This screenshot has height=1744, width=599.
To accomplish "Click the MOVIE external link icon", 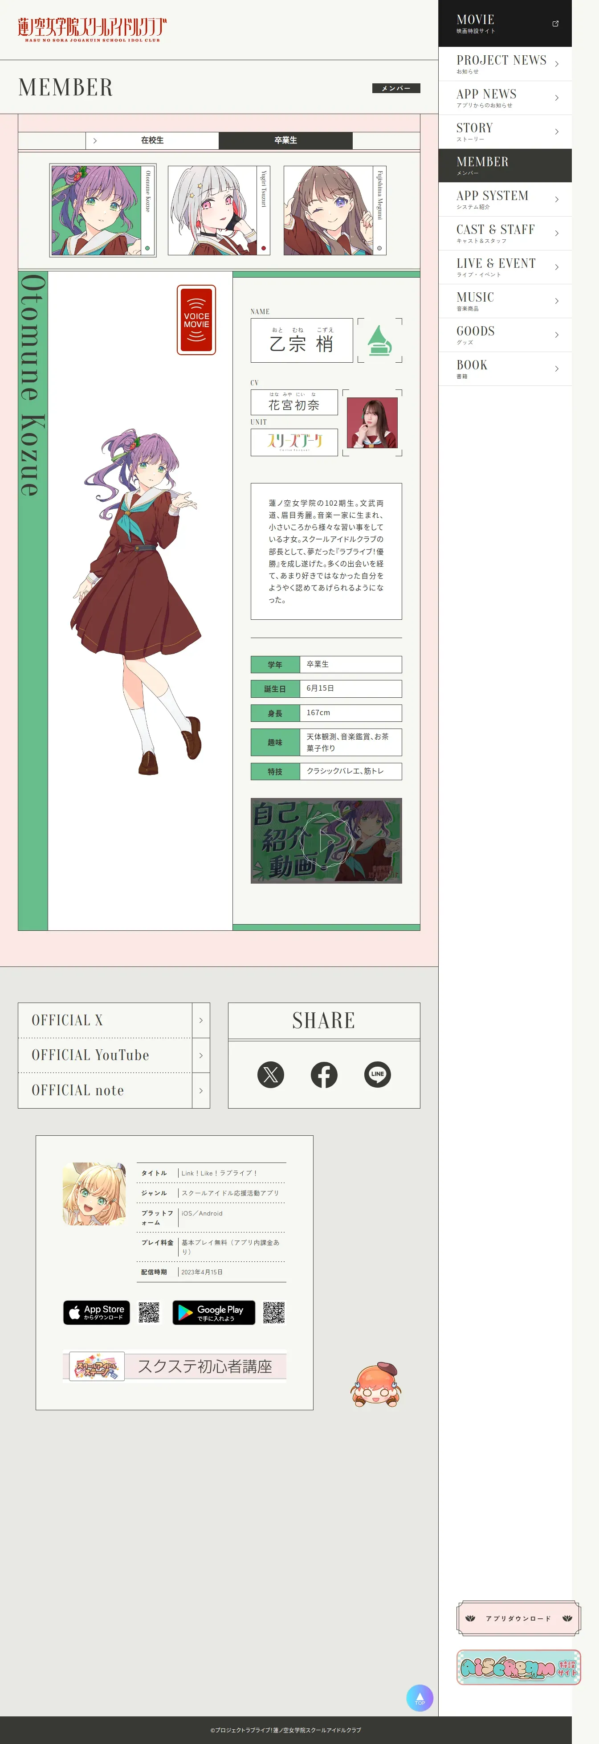I will pos(556,24).
